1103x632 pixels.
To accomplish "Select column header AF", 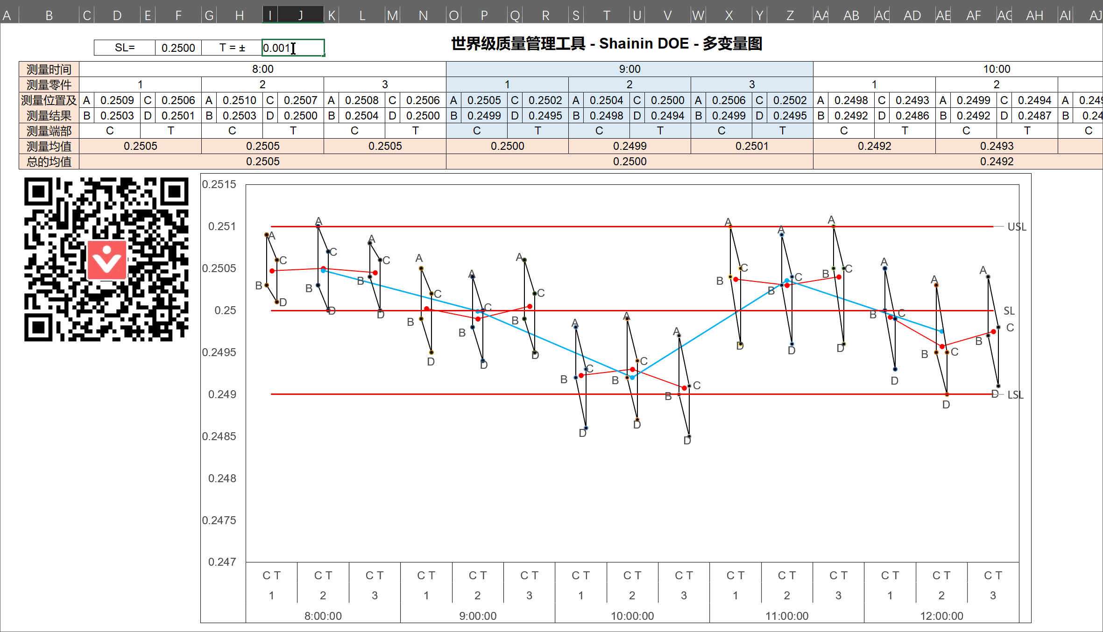I will pyautogui.click(x=974, y=15).
